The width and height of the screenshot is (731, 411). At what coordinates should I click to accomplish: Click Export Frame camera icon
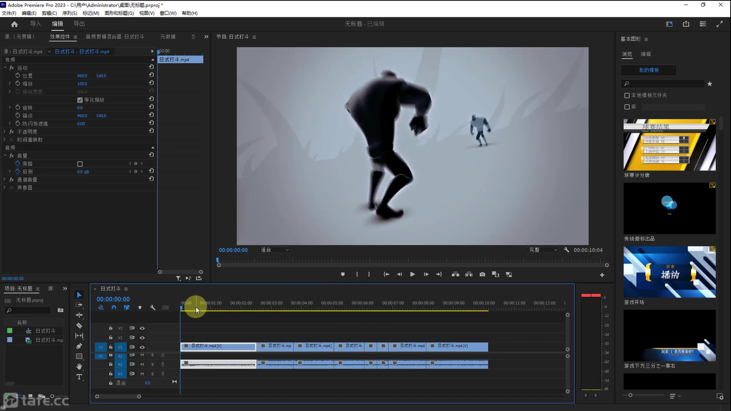click(482, 274)
